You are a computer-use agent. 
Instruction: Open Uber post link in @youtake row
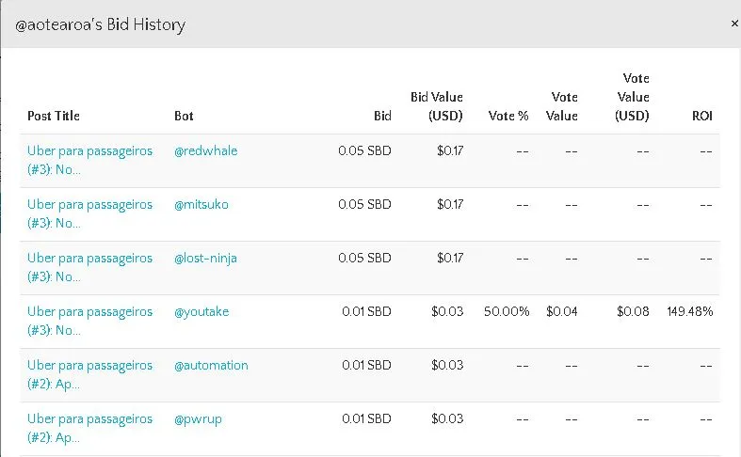(89, 321)
